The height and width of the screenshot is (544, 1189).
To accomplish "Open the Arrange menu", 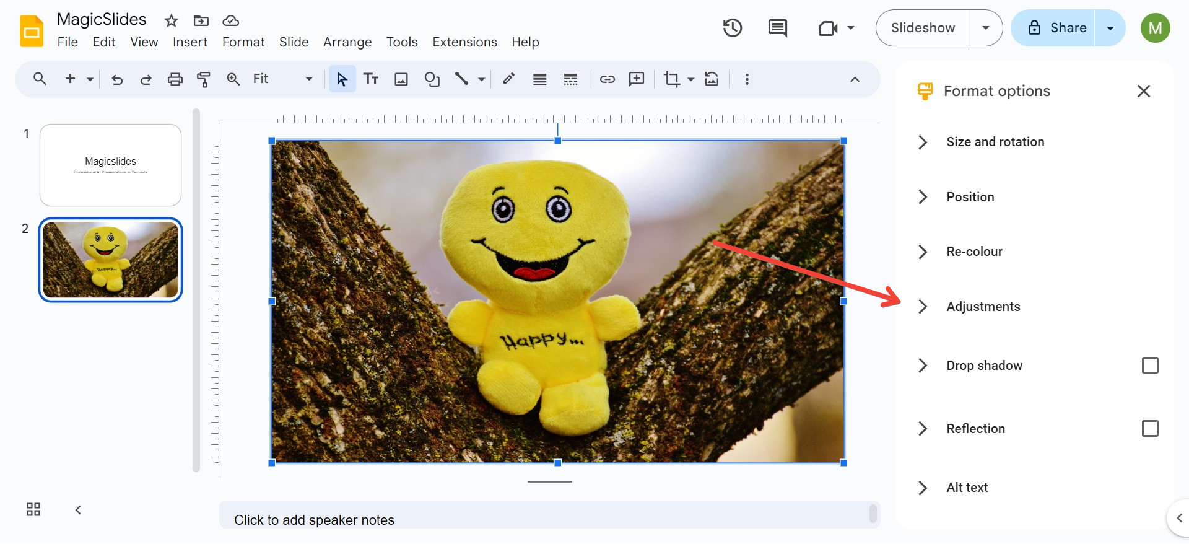I will [x=347, y=42].
